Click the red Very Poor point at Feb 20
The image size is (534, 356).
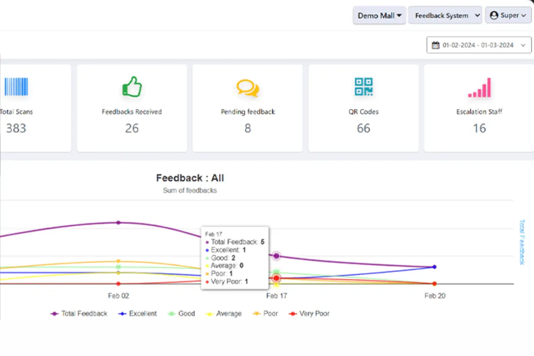(x=434, y=284)
